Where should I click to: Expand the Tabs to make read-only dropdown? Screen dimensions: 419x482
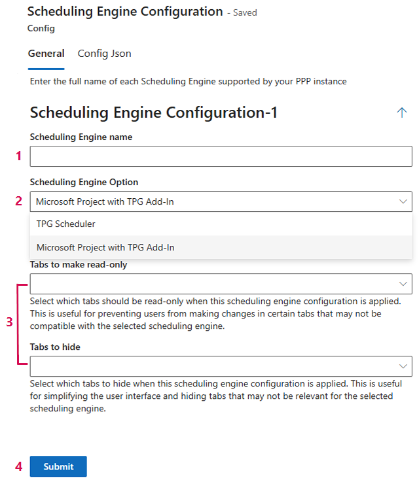(403, 284)
